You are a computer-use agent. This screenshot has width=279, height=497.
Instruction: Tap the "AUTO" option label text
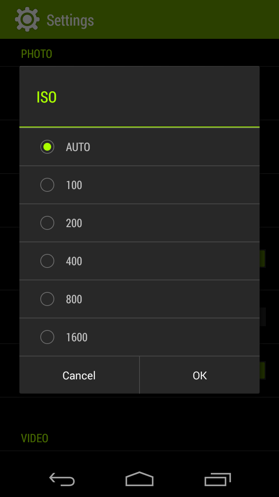click(78, 147)
